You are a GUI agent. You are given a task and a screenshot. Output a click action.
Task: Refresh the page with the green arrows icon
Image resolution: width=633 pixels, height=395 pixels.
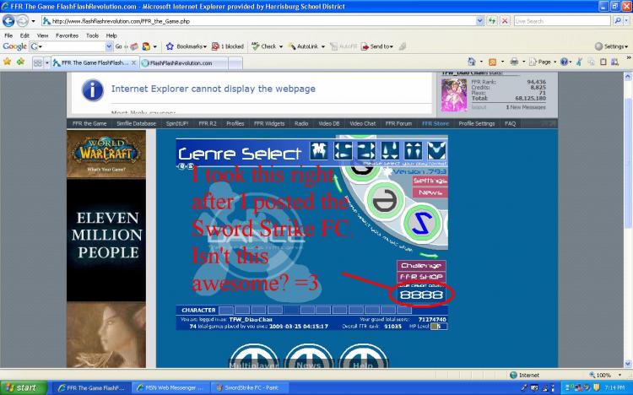coord(492,20)
